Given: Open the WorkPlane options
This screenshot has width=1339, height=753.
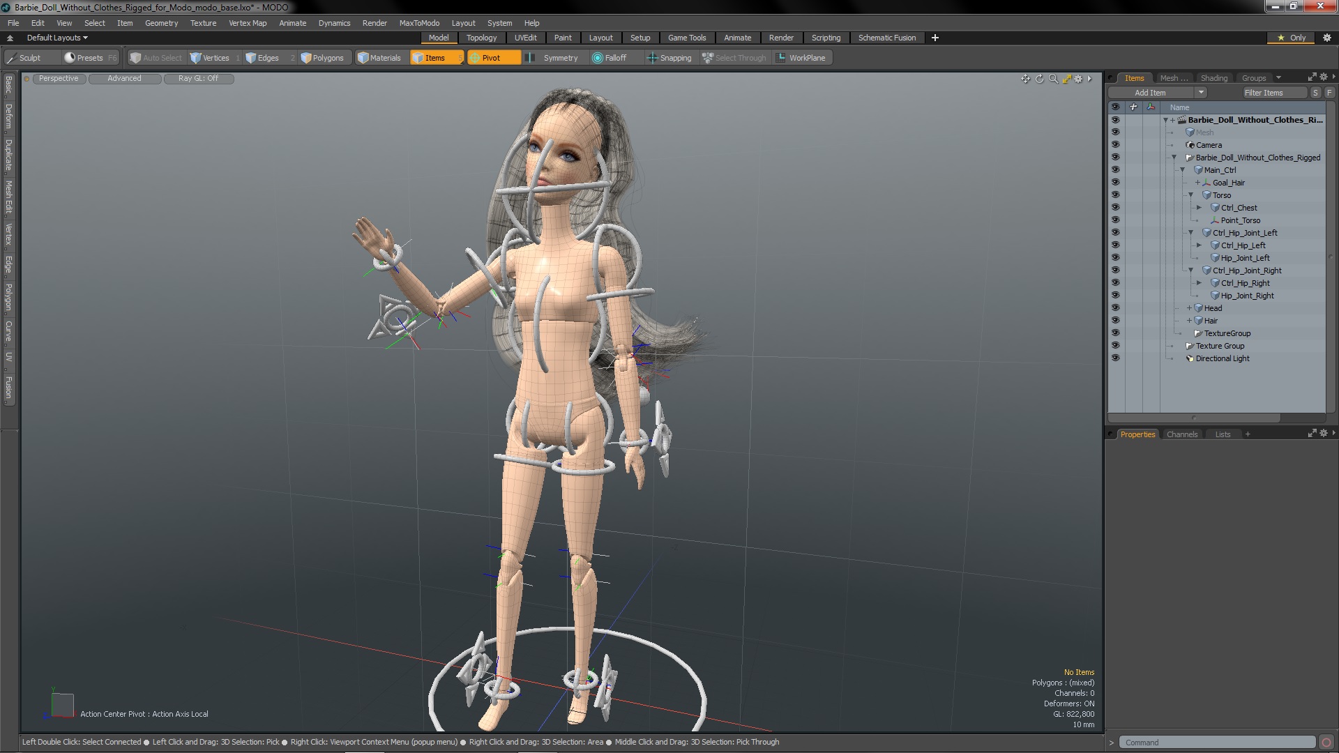Looking at the screenshot, I should point(802,58).
